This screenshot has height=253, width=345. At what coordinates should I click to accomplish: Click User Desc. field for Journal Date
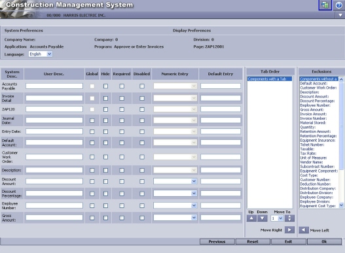[54, 120]
